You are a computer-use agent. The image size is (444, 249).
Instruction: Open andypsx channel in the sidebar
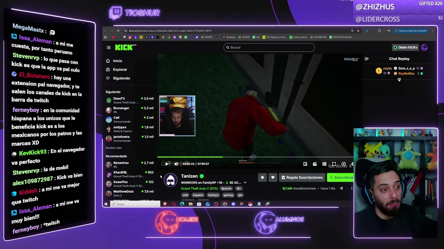[130, 129]
